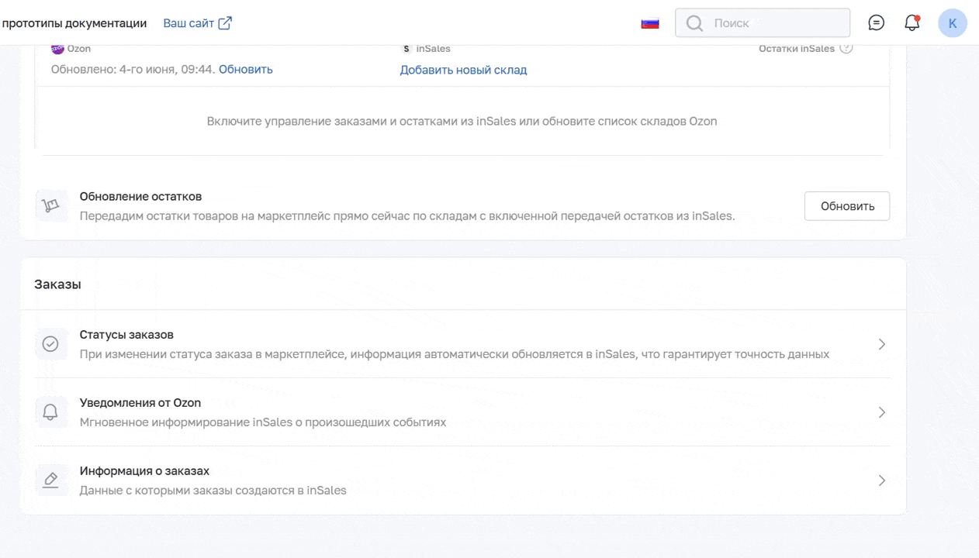
Task: Click the Обновить button for stock update
Action: pyautogui.click(x=847, y=206)
